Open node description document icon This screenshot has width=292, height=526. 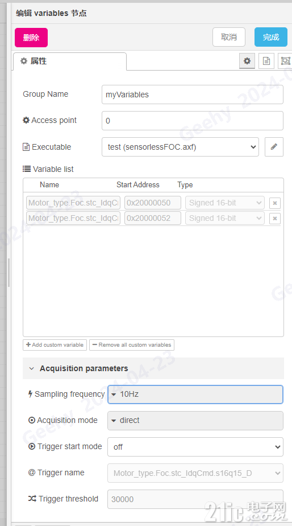[x=266, y=61]
